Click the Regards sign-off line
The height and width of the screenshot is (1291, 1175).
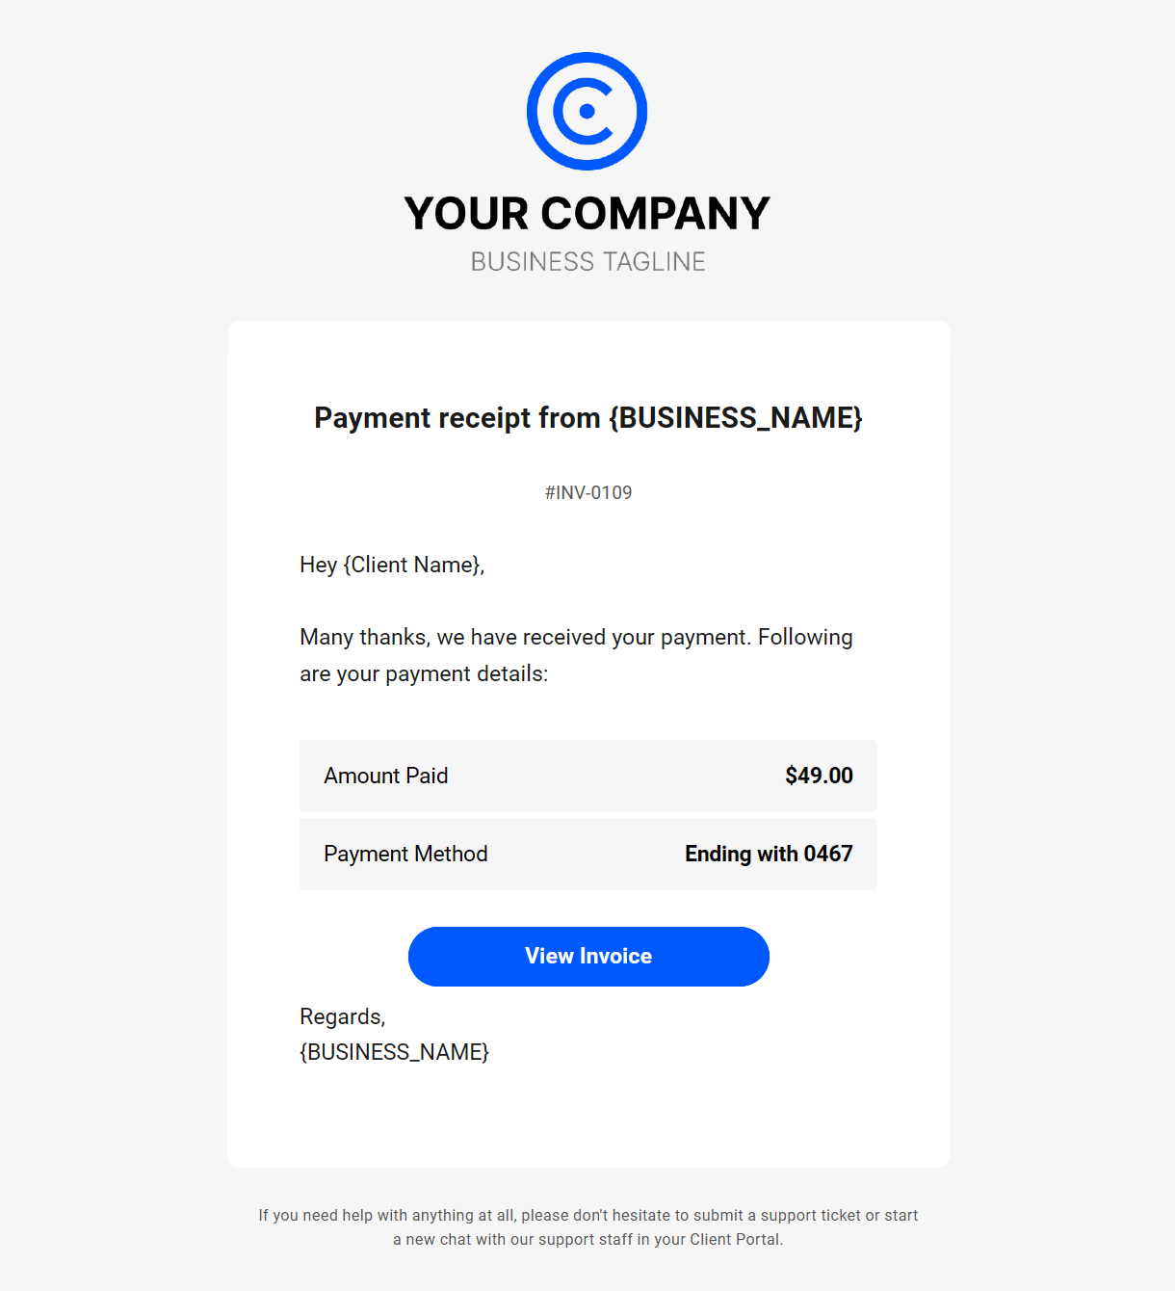[342, 1016]
